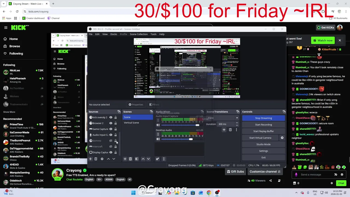Open Kick sidebar hamburger menu
Viewport: 350px width, 197px height.
(x=6, y=27)
